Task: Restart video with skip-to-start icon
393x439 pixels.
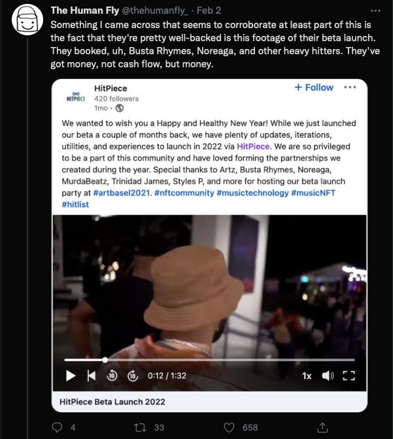Action: 92,376
